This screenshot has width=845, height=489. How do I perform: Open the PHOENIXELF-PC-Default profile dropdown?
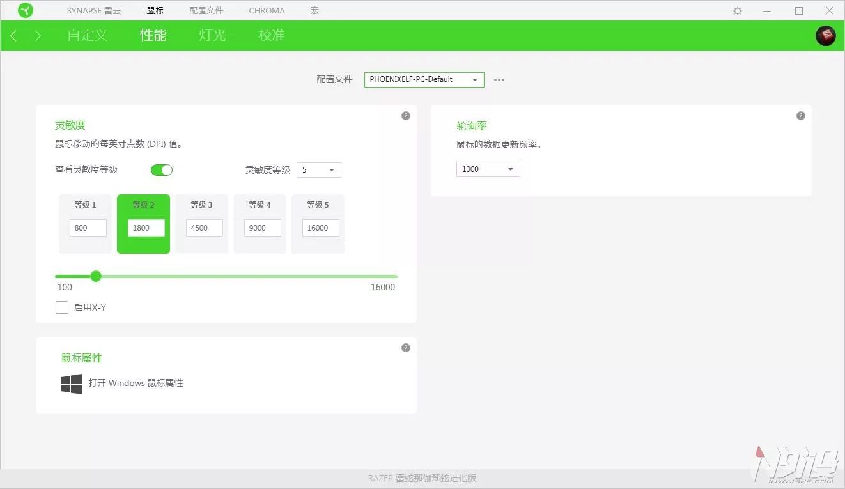(x=424, y=79)
